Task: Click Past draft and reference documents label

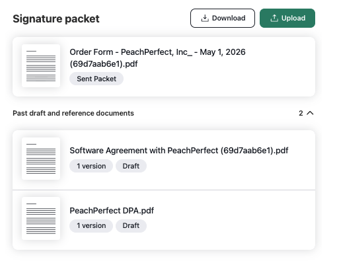Action: pos(73,113)
